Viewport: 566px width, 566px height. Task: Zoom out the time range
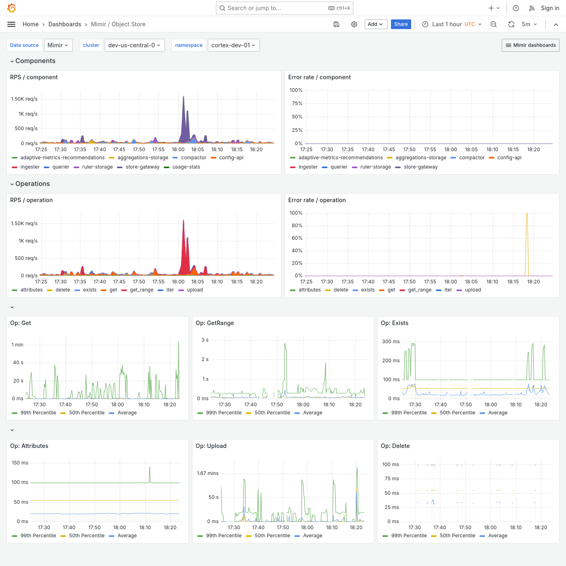pyautogui.click(x=493, y=24)
